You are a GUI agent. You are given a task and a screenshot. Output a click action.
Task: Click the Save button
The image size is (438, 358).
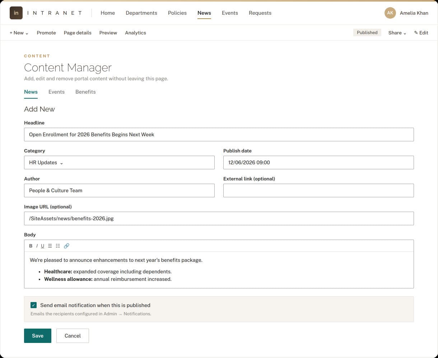pyautogui.click(x=38, y=336)
